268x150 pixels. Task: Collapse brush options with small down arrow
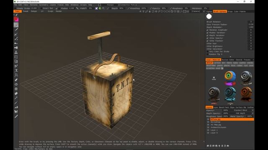230,57
